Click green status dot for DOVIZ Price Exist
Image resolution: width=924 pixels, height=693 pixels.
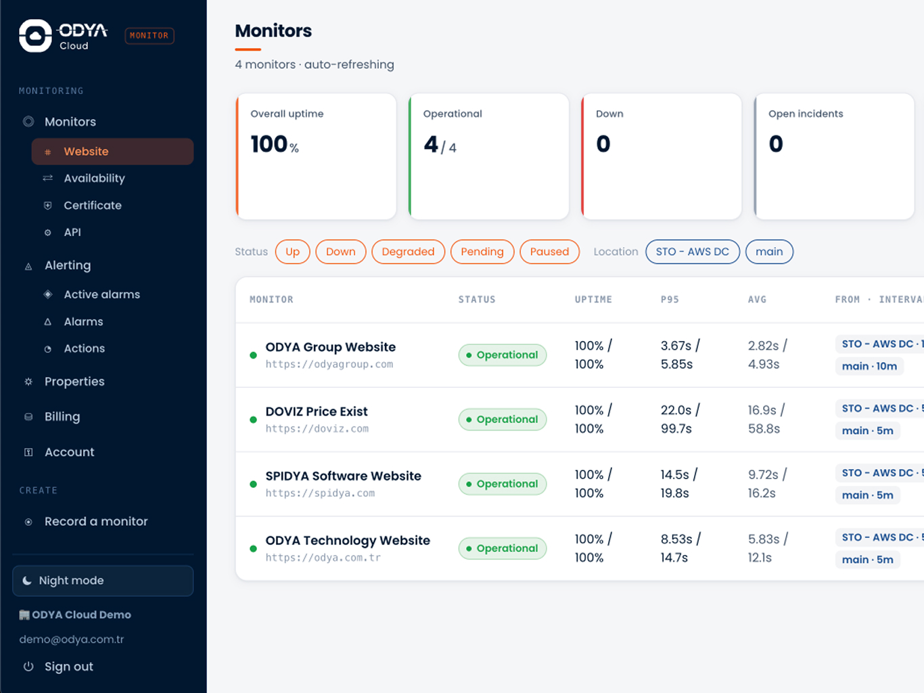[x=253, y=420]
